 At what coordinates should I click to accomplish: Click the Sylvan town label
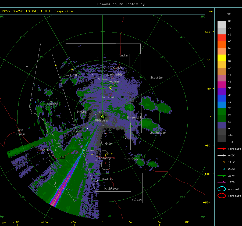coord(103,79)
